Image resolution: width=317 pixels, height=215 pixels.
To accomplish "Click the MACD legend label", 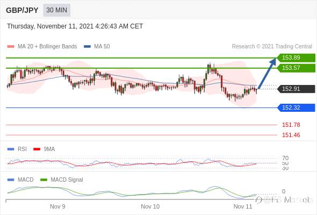I will [25, 180].
